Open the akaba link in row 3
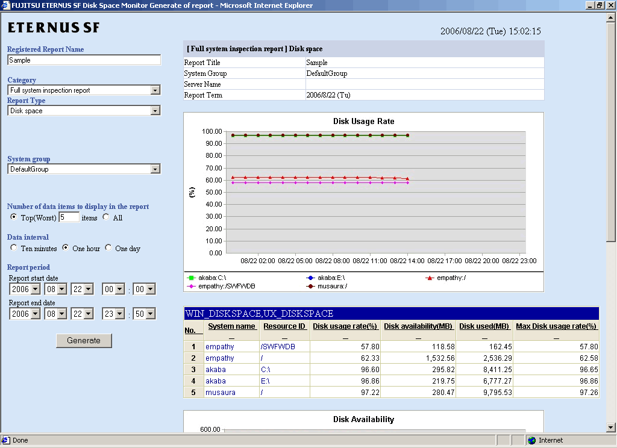617x448 pixels. tap(216, 369)
